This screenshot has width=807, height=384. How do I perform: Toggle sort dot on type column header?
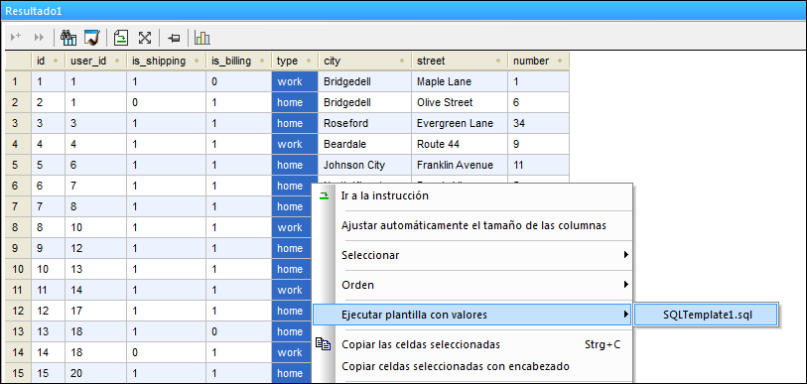point(309,61)
